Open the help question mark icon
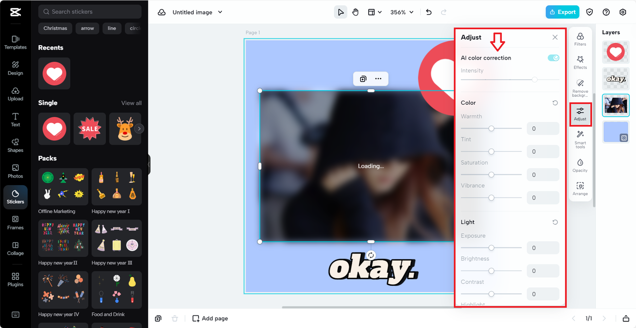Viewport: 636px width, 328px height. coord(606,12)
